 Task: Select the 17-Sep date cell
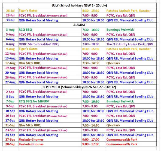(x=10, y=120)
